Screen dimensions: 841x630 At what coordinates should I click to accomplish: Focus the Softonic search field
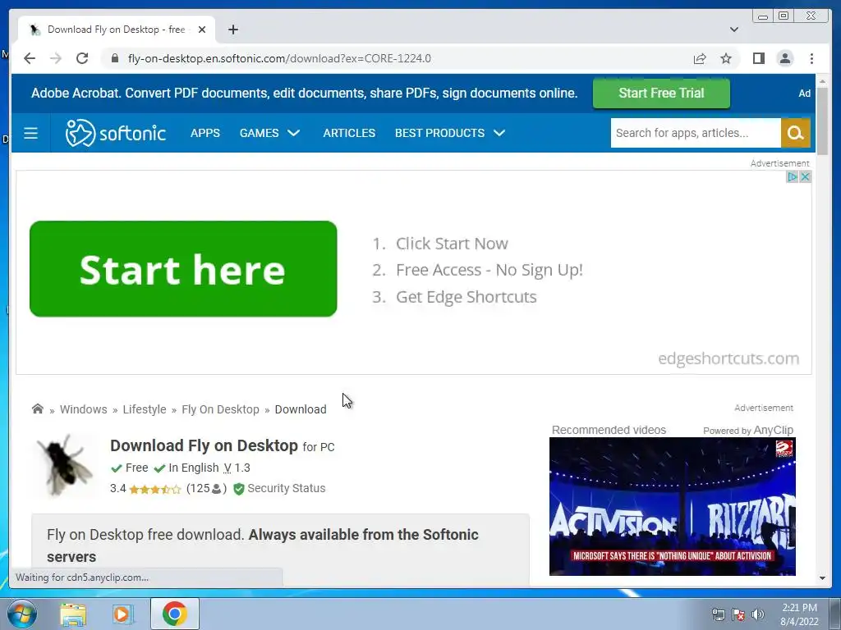coord(696,133)
